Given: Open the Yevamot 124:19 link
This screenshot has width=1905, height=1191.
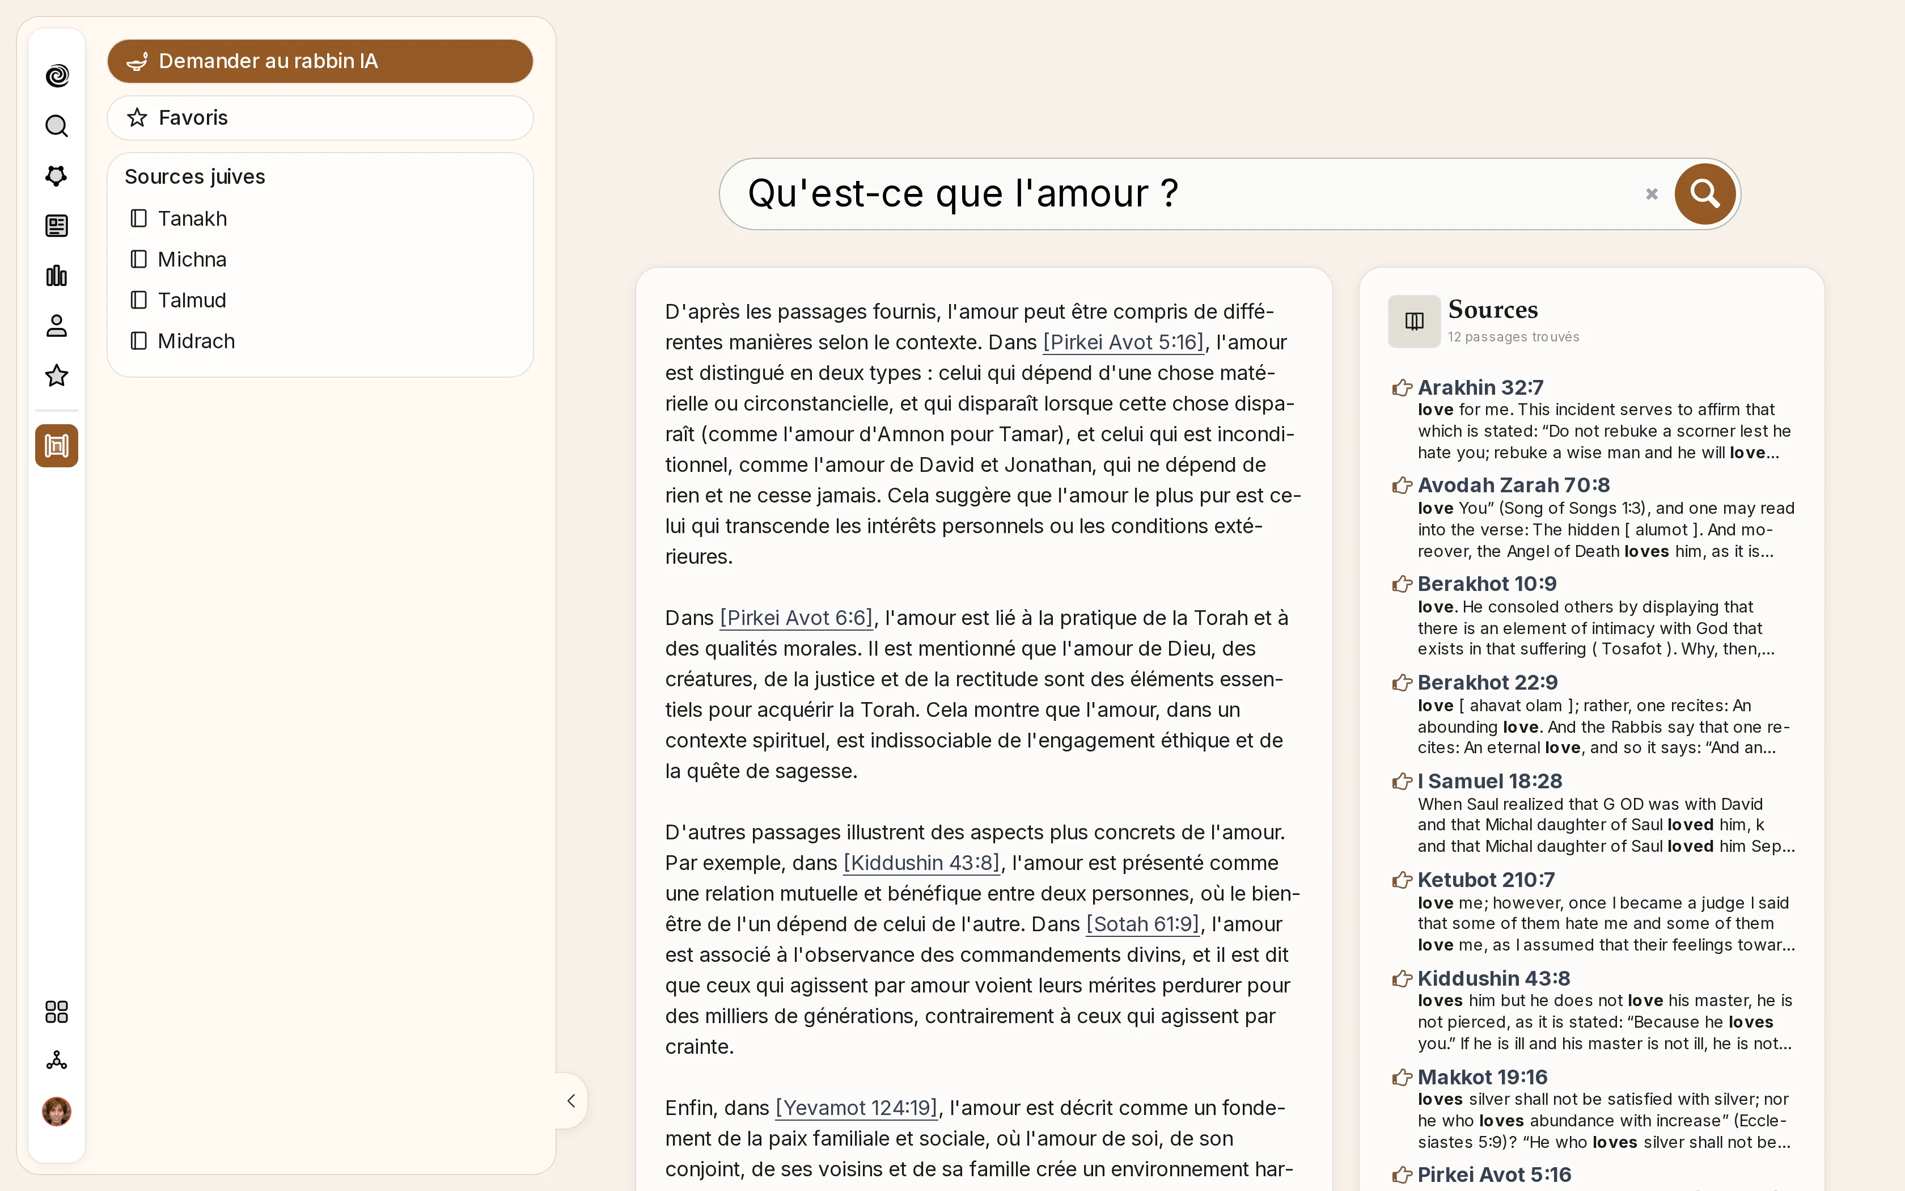Looking at the screenshot, I should click(x=857, y=1108).
